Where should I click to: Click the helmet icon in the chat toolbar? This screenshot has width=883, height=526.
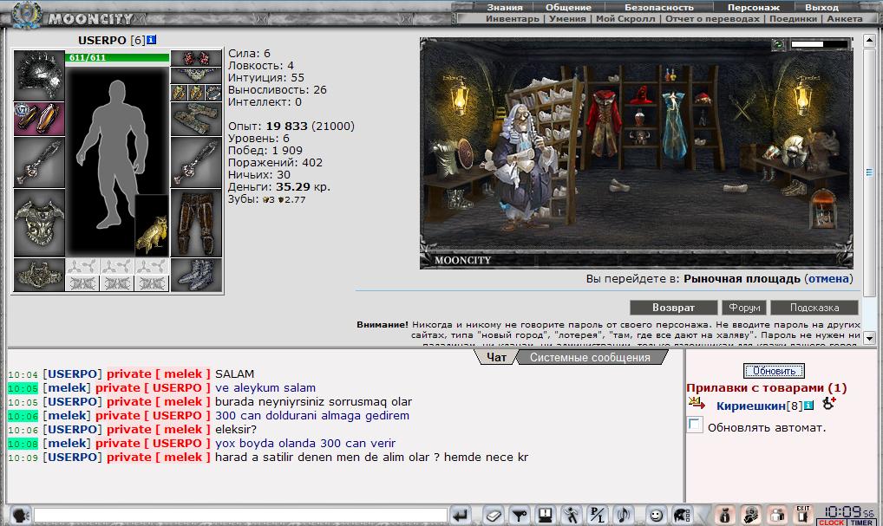click(682, 515)
